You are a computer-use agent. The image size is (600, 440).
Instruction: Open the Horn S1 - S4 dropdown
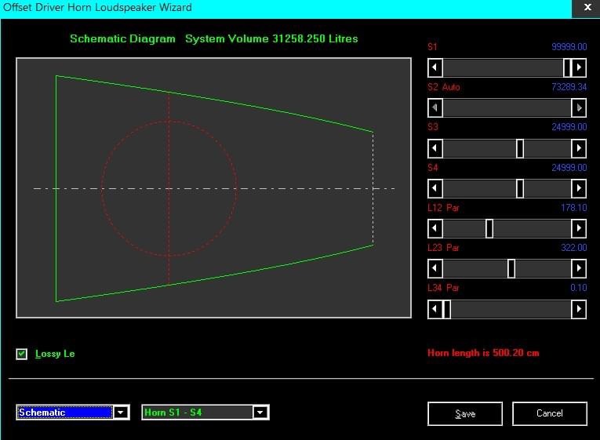pyautogui.click(x=260, y=413)
